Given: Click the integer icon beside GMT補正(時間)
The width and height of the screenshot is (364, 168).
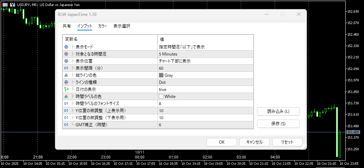Looking at the screenshot, I should click(66, 124).
